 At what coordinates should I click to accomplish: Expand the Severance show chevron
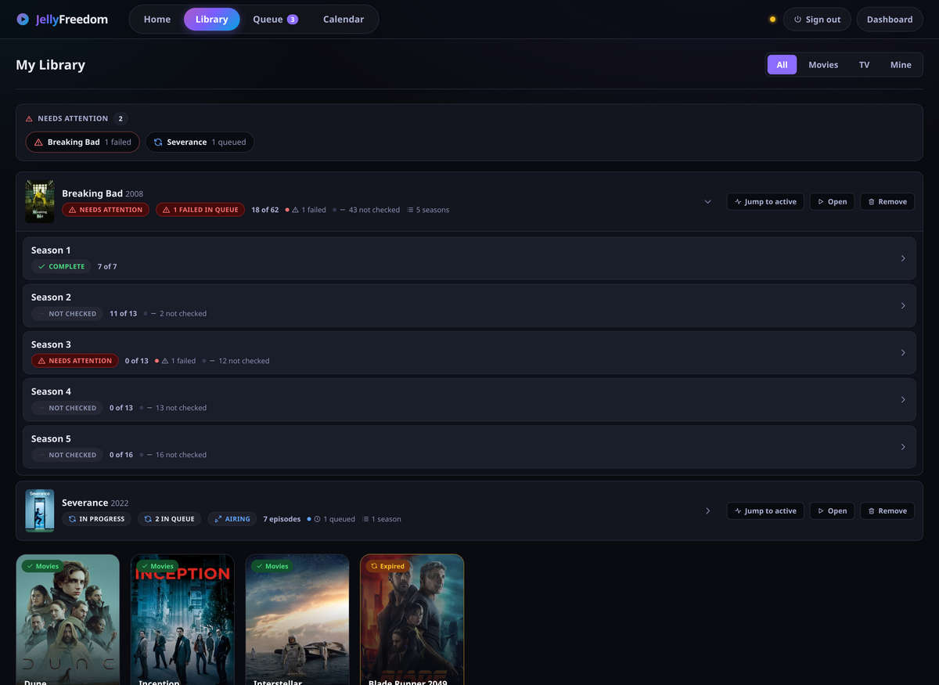(x=707, y=511)
